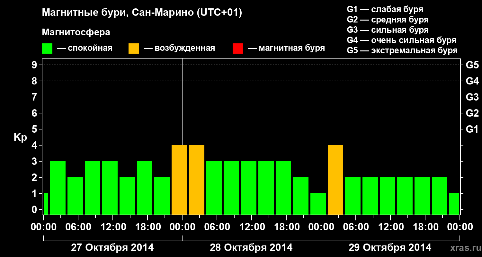
Task: Click the '12:00' tick label of 28 October
Action: (x=252, y=227)
